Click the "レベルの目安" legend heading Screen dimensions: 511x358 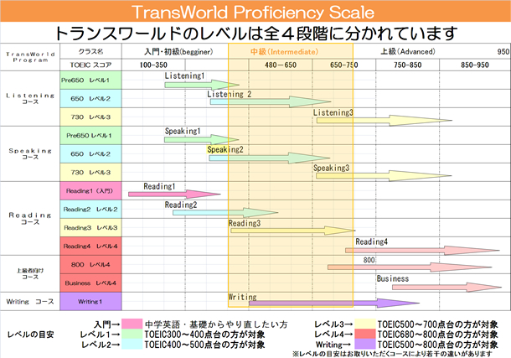tap(30, 335)
